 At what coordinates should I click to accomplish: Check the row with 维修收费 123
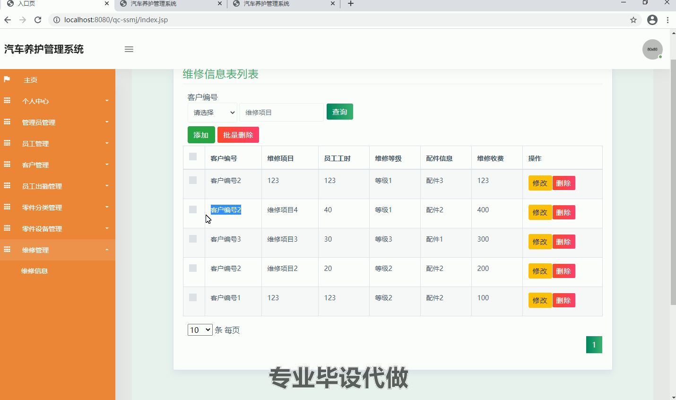point(193,180)
